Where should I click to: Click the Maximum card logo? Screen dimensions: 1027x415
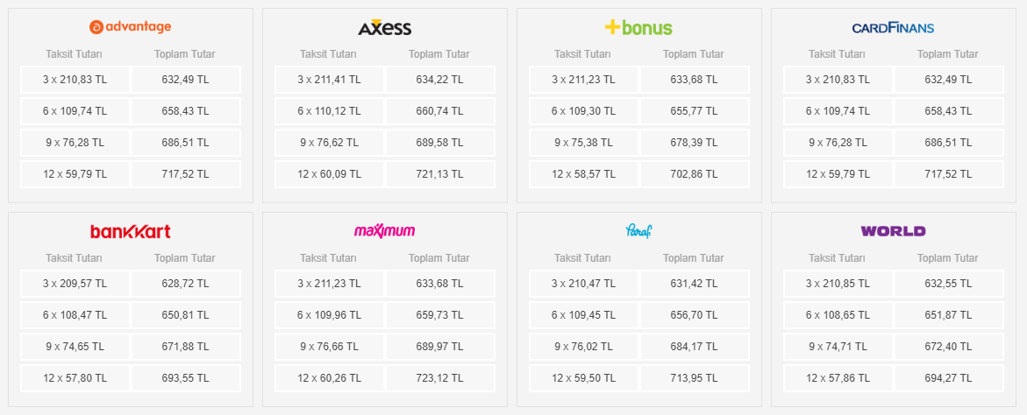[x=384, y=231]
